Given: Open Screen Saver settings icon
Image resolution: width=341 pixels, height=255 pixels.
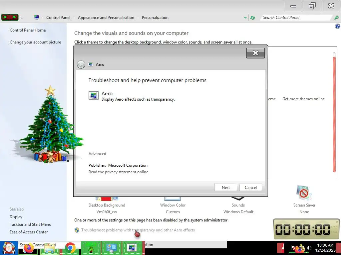Looking at the screenshot, I should [304, 193].
